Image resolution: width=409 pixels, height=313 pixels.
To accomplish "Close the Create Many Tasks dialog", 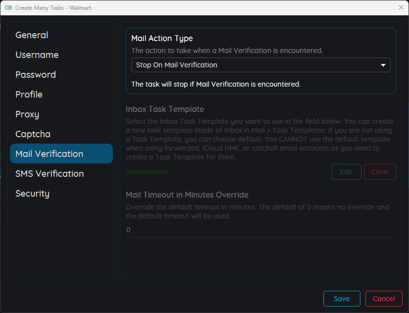I will pyautogui.click(x=401, y=7).
